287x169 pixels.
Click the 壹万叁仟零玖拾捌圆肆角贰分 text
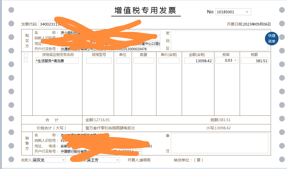pos(110,128)
